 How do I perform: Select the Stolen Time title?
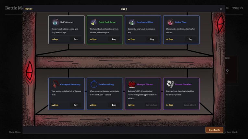[180, 22]
